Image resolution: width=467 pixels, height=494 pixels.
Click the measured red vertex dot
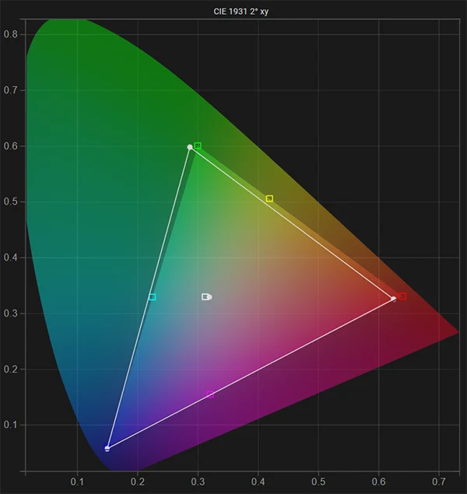[394, 299]
